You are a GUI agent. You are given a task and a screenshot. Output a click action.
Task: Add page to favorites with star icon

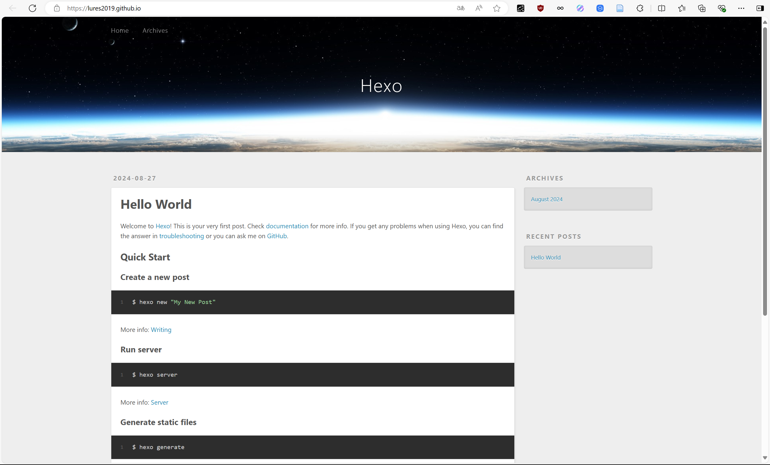point(497,8)
